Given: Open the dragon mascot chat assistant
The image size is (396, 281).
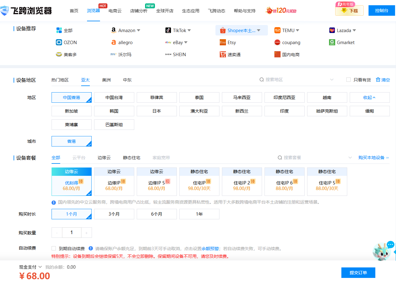Looking at the screenshot, I should (x=383, y=251).
